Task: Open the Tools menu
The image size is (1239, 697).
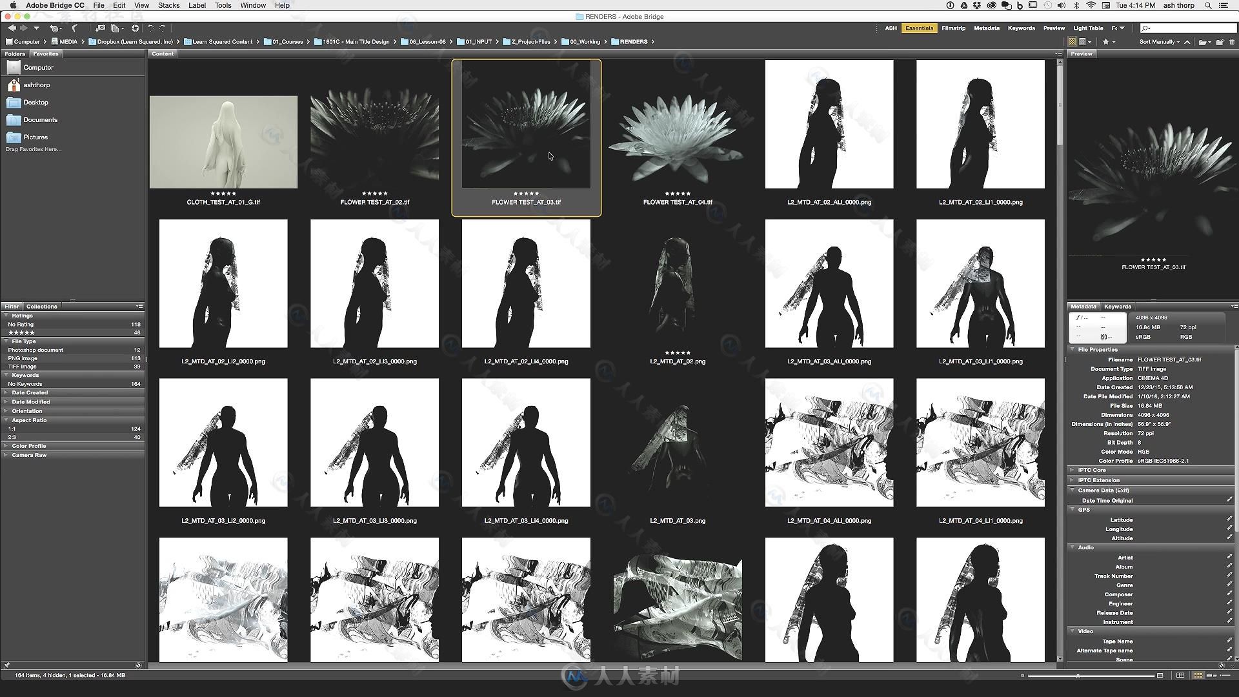Action: pos(223,5)
